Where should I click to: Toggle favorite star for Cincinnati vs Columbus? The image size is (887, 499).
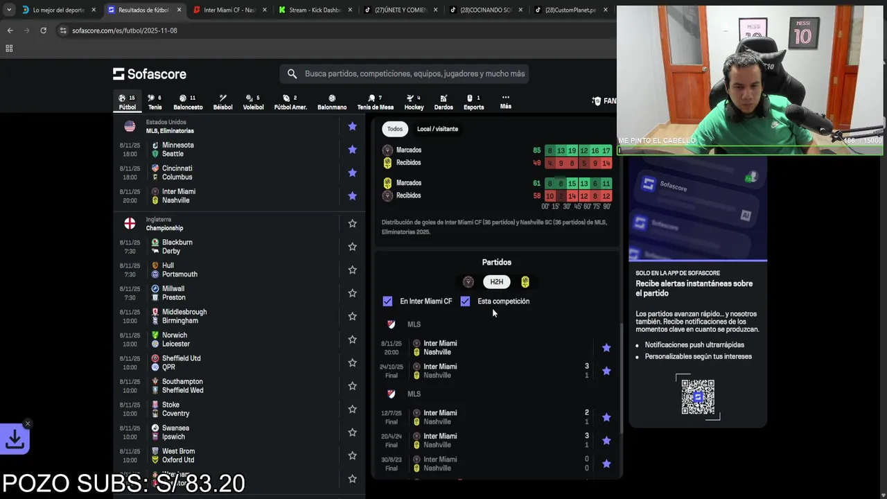coord(352,173)
